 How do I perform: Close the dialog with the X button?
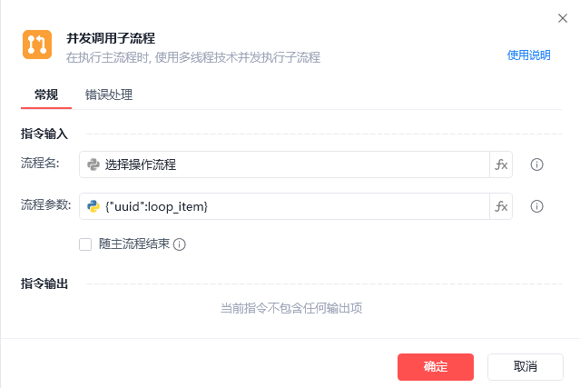tap(563, 17)
